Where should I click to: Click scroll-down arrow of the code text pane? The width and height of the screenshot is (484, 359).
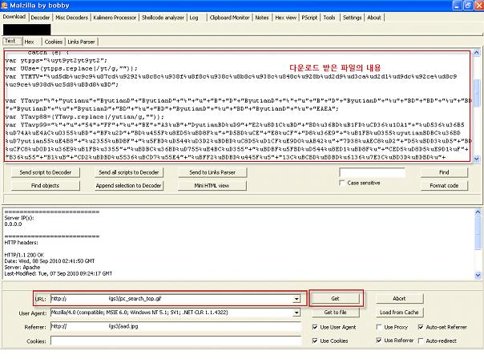pyautogui.click(x=477, y=159)
